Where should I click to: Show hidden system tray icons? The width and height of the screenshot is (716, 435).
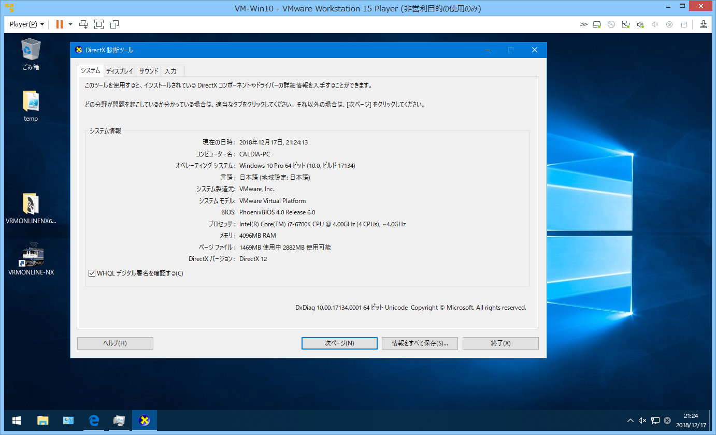[x=631, y=421]
